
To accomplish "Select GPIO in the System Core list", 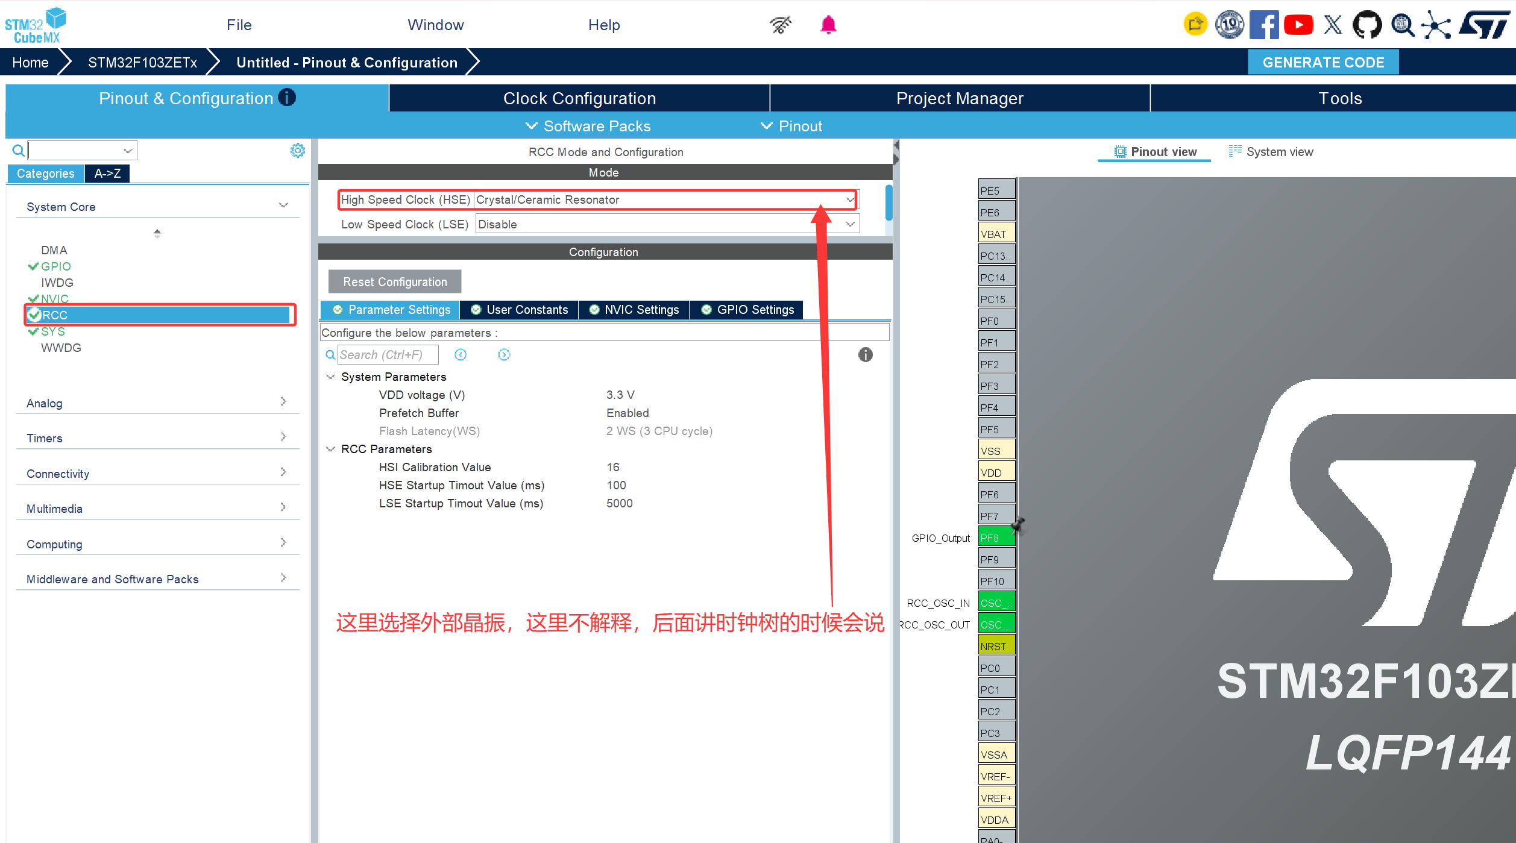I will (x=55, y=266).
